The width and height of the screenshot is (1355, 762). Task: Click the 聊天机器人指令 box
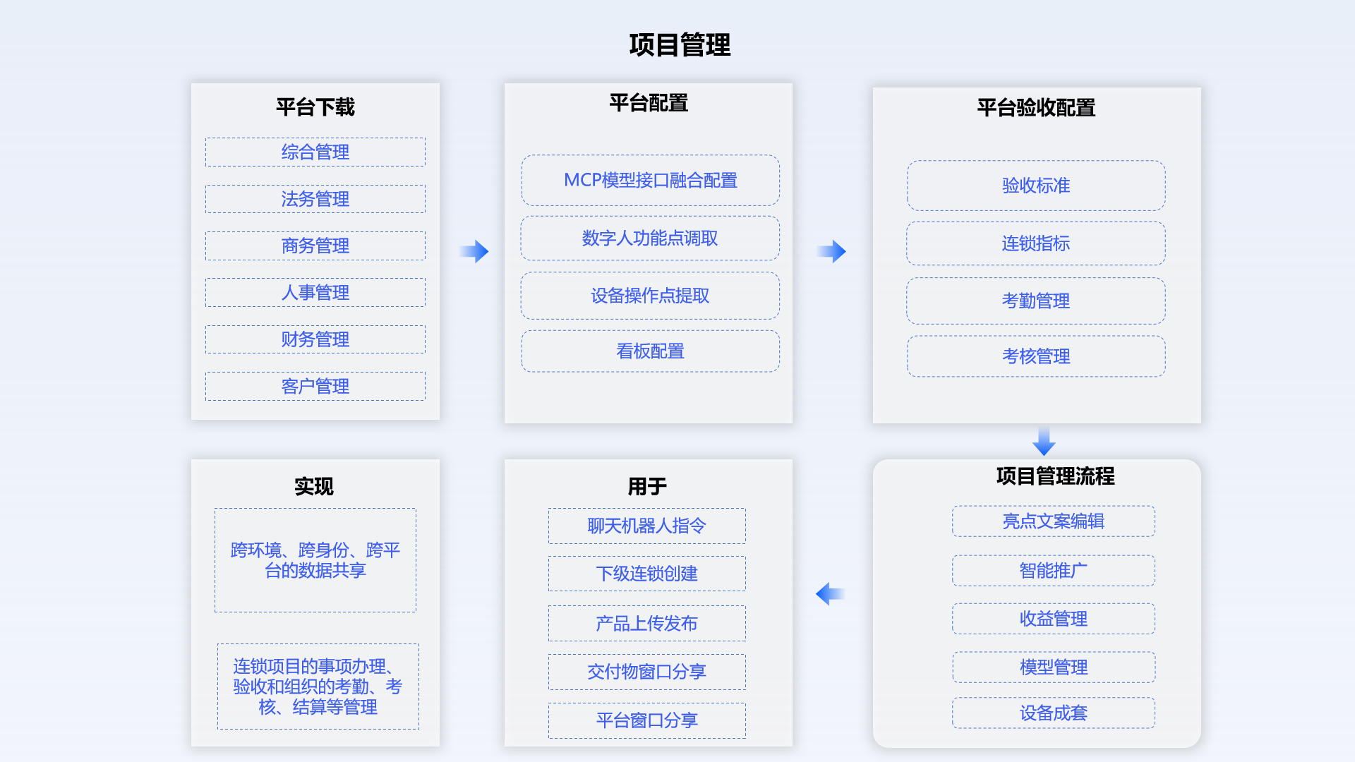pyautogui.click(x=646, y=526)
